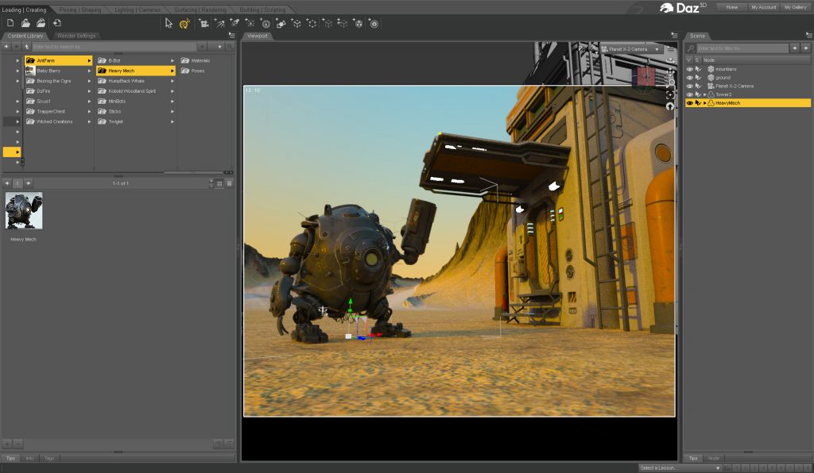Expand the HeavyMech node in Scene tree
This screenshot has width=814, height=473.
(704, 103)
